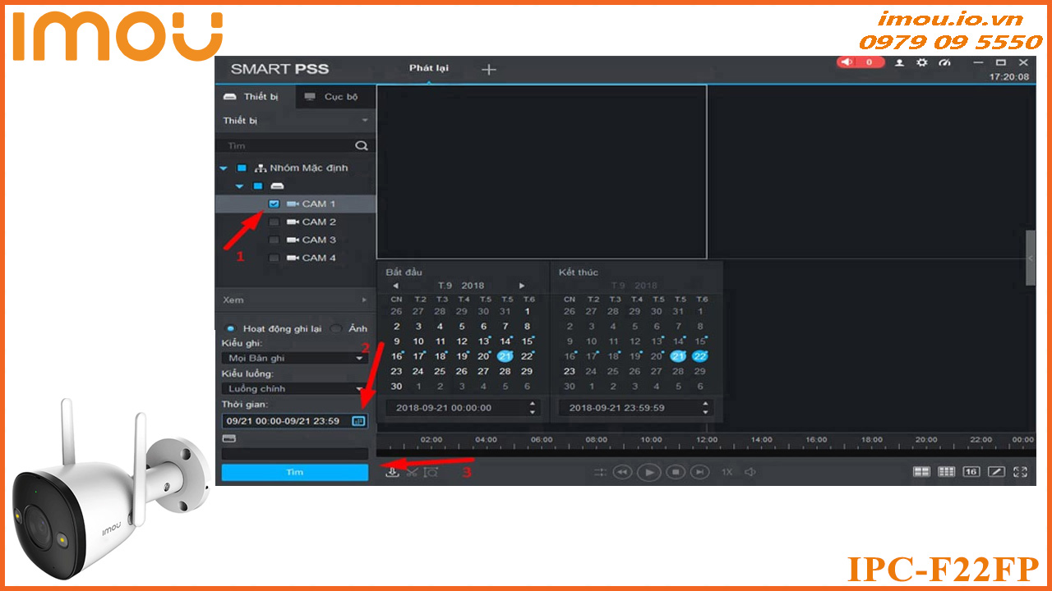Click the scissors clip icon
The width and height of the screenshot is (1052, 591).
pos(412,472)
